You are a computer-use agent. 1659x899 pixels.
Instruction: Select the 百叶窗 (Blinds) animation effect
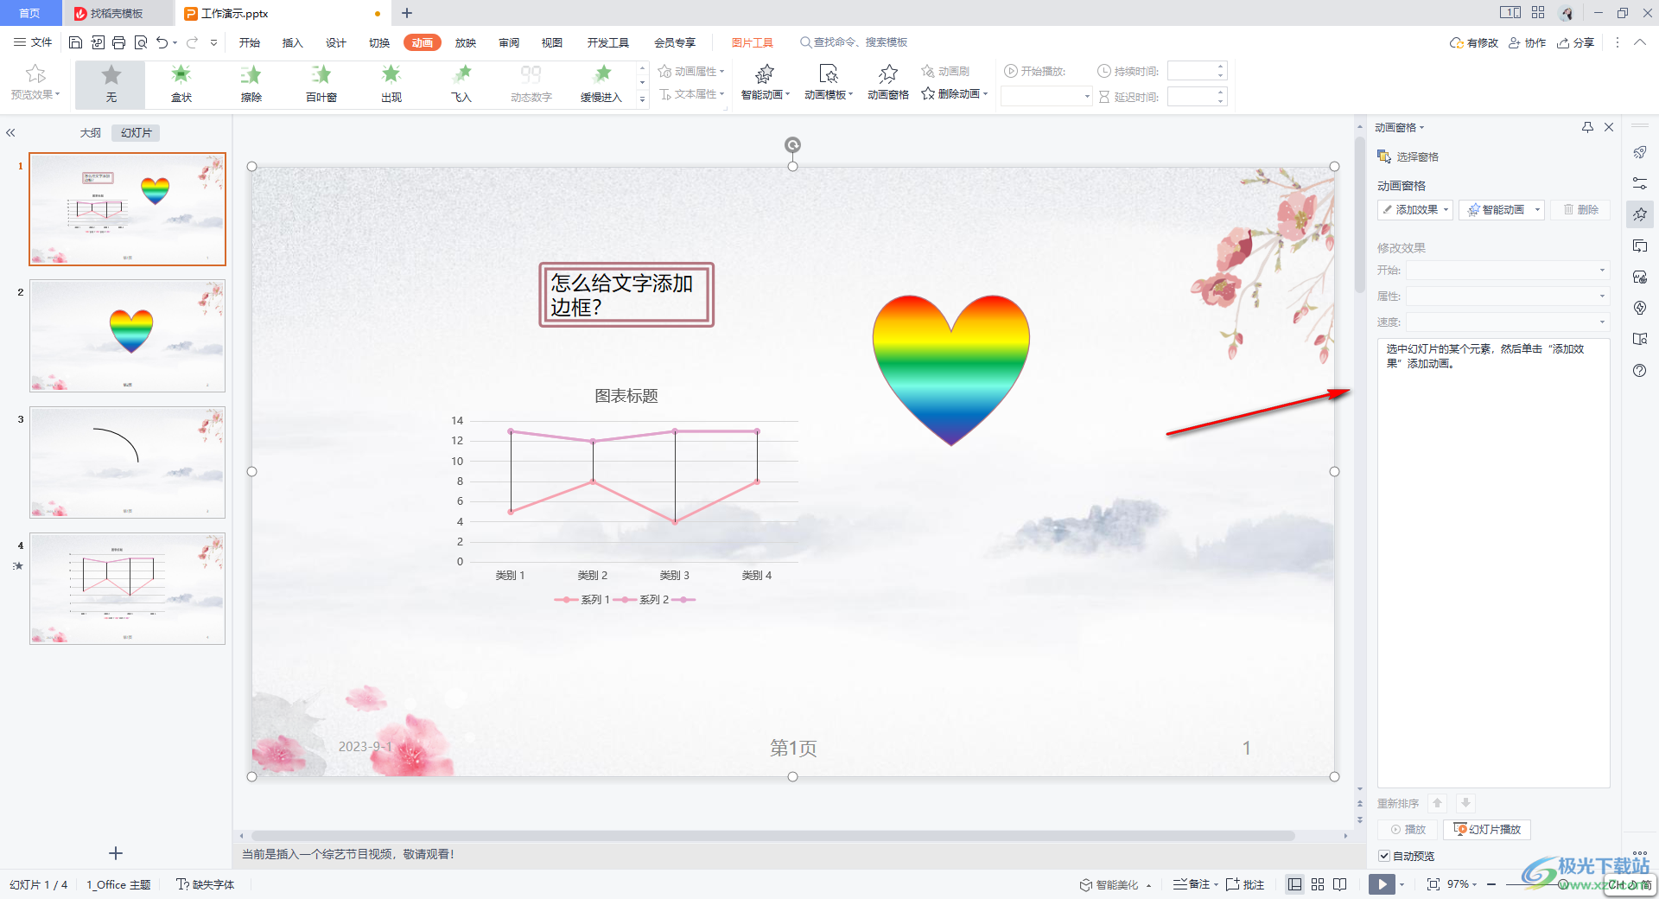point(321,84)
